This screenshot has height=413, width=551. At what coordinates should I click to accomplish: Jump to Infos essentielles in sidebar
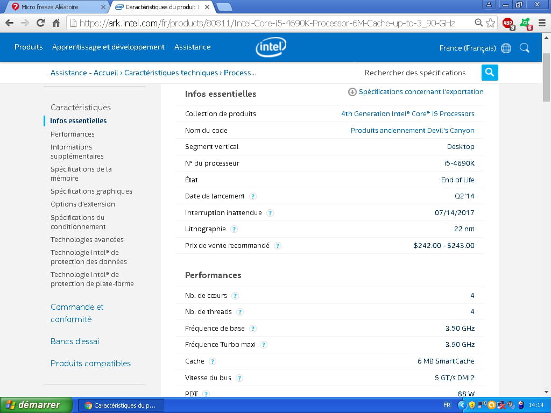coord(79,121)
